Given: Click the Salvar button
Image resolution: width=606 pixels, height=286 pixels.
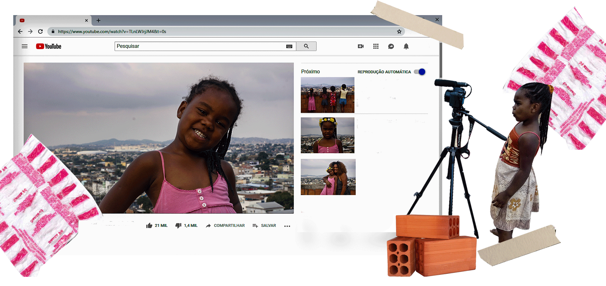Looking at the screenshot, I should (264, 226).
